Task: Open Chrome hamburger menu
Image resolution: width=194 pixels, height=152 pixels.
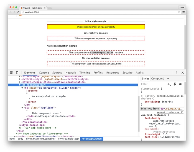Action: [x=183, y=12]
